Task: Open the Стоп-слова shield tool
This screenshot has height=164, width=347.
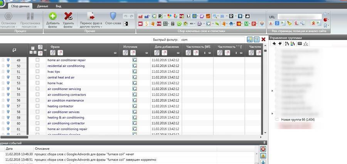Action: [x=113, y=17]
